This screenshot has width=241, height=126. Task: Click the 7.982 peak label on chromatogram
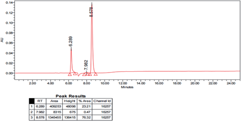coord(86,65)
